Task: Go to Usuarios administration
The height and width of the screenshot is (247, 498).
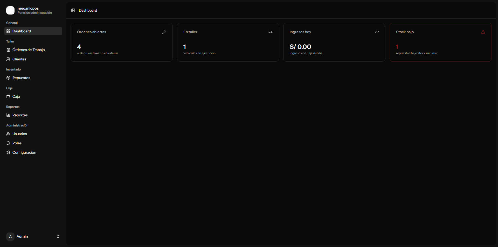Action: [33, 134]
